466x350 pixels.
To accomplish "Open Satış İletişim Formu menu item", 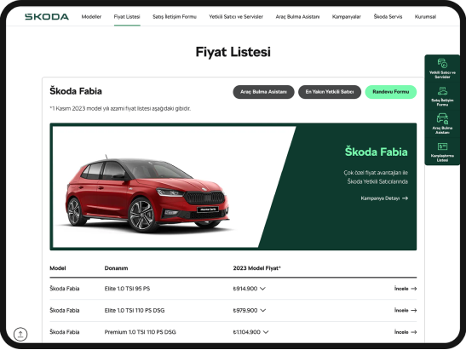I will (x=175, y=17).
